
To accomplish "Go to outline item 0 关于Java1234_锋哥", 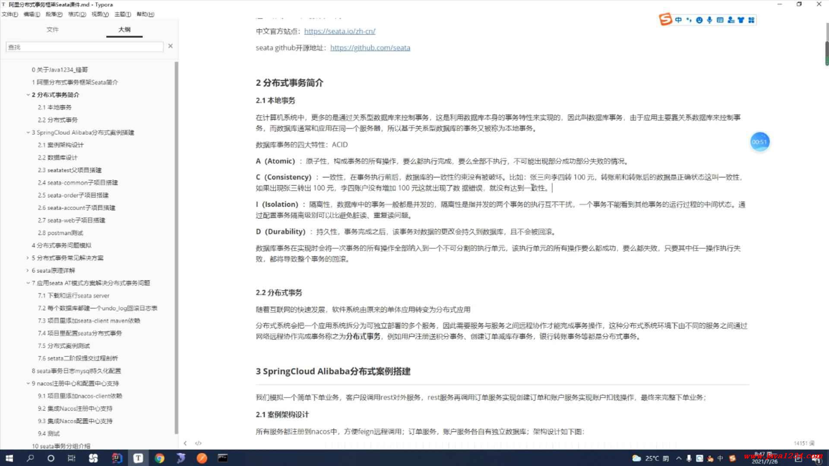I will pos(60,69).
